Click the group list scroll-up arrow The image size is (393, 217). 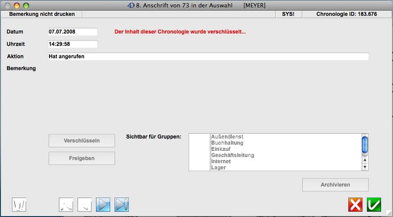(365, 160)
